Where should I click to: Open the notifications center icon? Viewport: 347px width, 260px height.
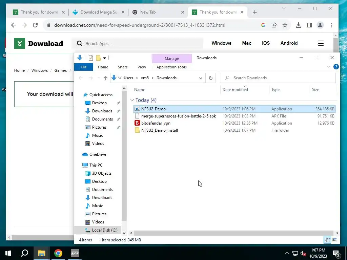pos(336,253)
